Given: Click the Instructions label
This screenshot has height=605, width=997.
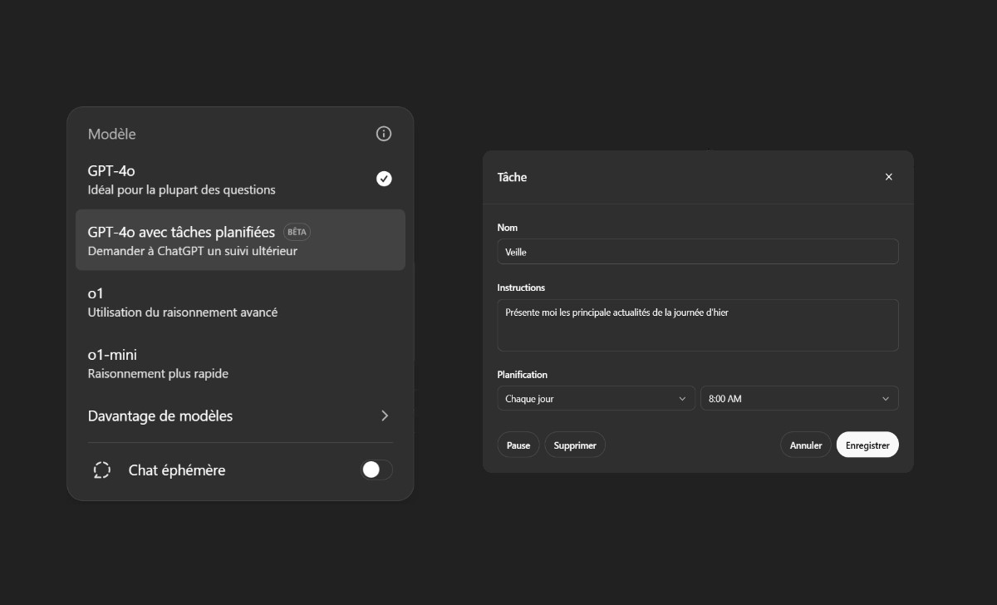Looking at the screenshot, I should (x=521, y=288).
